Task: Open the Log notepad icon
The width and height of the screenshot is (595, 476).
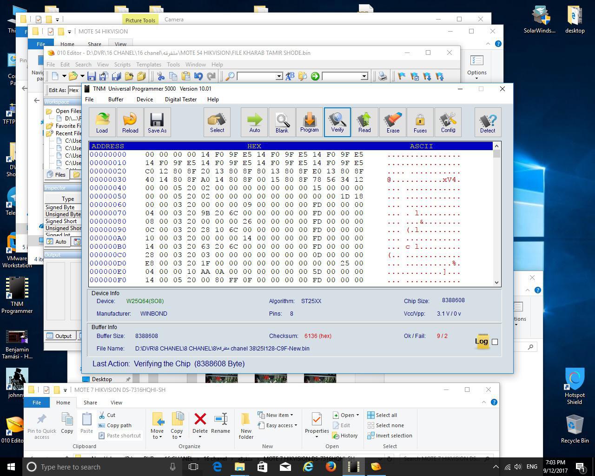Action: coord(482,342)
